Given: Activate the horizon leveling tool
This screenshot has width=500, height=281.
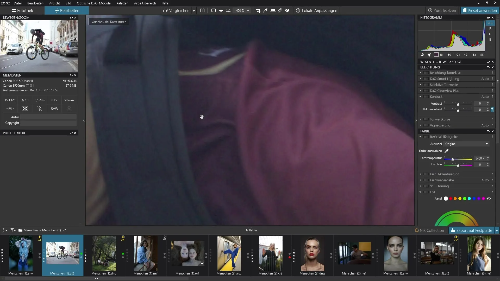Looking at the screenshot, I should (x=273, y=11).
